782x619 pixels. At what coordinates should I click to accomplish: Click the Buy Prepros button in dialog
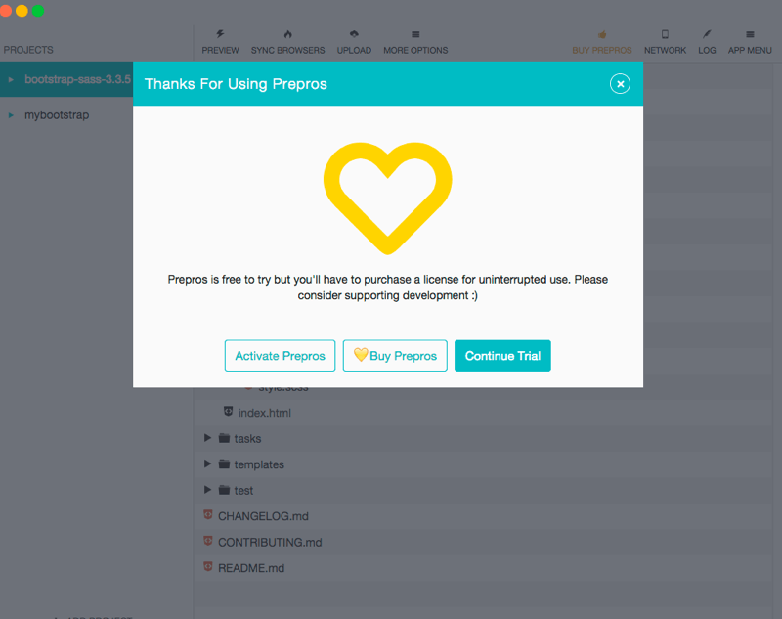click(395, 356)
